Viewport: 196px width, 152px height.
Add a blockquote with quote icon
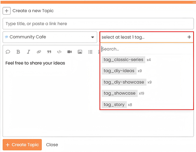tap(49, 52)
